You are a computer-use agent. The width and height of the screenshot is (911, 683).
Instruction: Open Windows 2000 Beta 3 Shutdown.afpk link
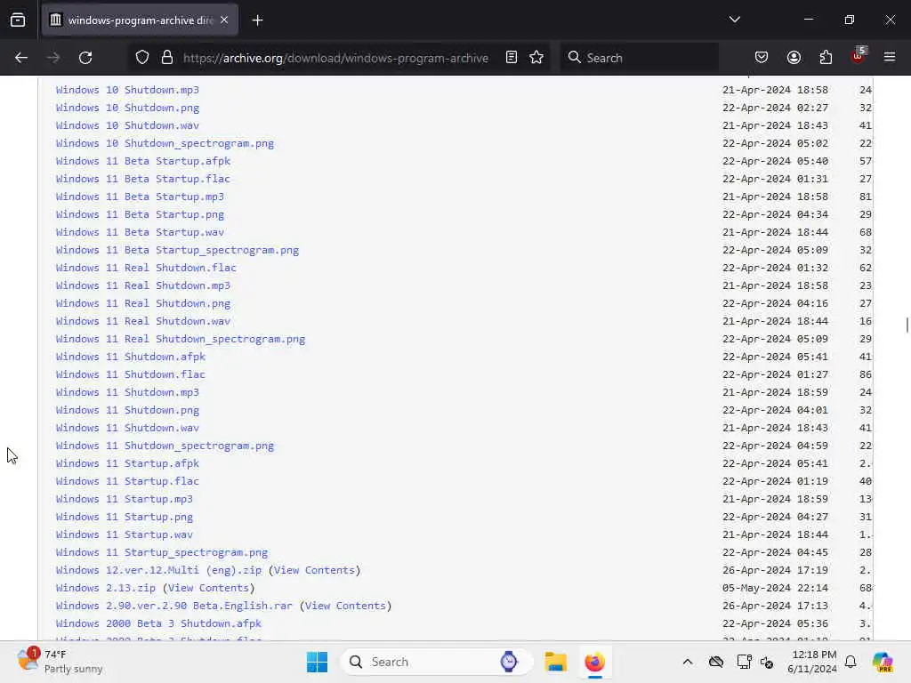click(x=158, y=623)
